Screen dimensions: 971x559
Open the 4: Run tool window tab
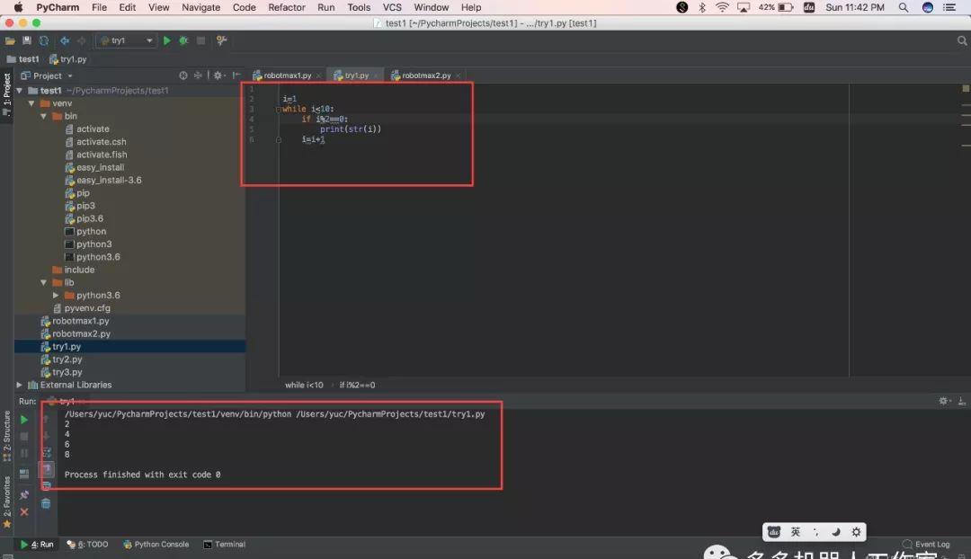click(37, 544)
